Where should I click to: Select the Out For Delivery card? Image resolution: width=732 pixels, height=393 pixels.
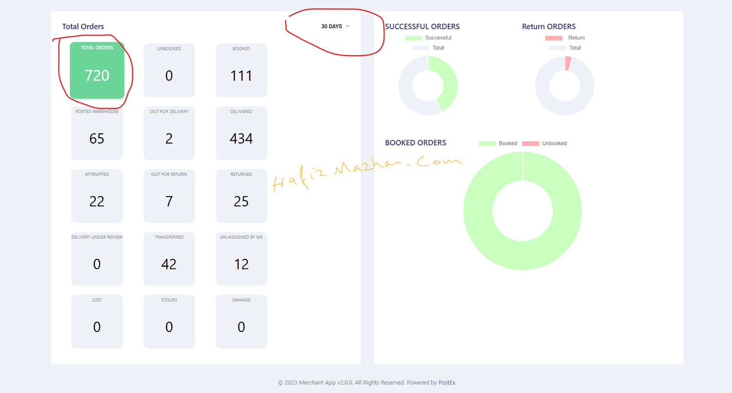tap(169, 133)
